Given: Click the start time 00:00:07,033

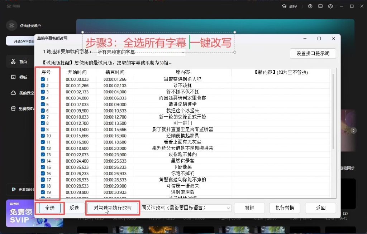Looking at the screenshot, I should [77, 104].
